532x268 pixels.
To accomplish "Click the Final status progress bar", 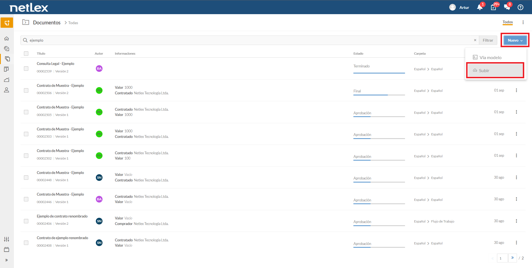I will (x=379, y=95).
